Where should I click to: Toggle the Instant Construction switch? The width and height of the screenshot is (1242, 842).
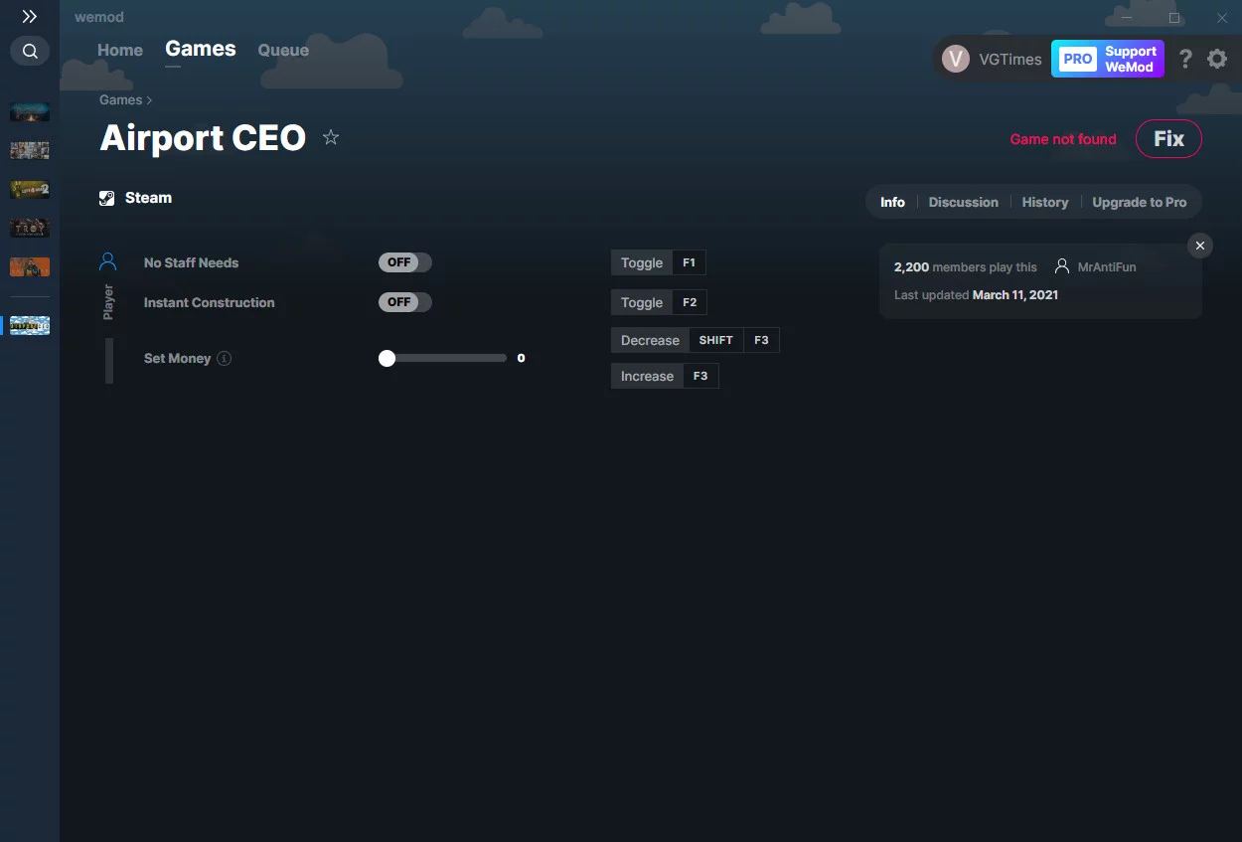point(405,302)
